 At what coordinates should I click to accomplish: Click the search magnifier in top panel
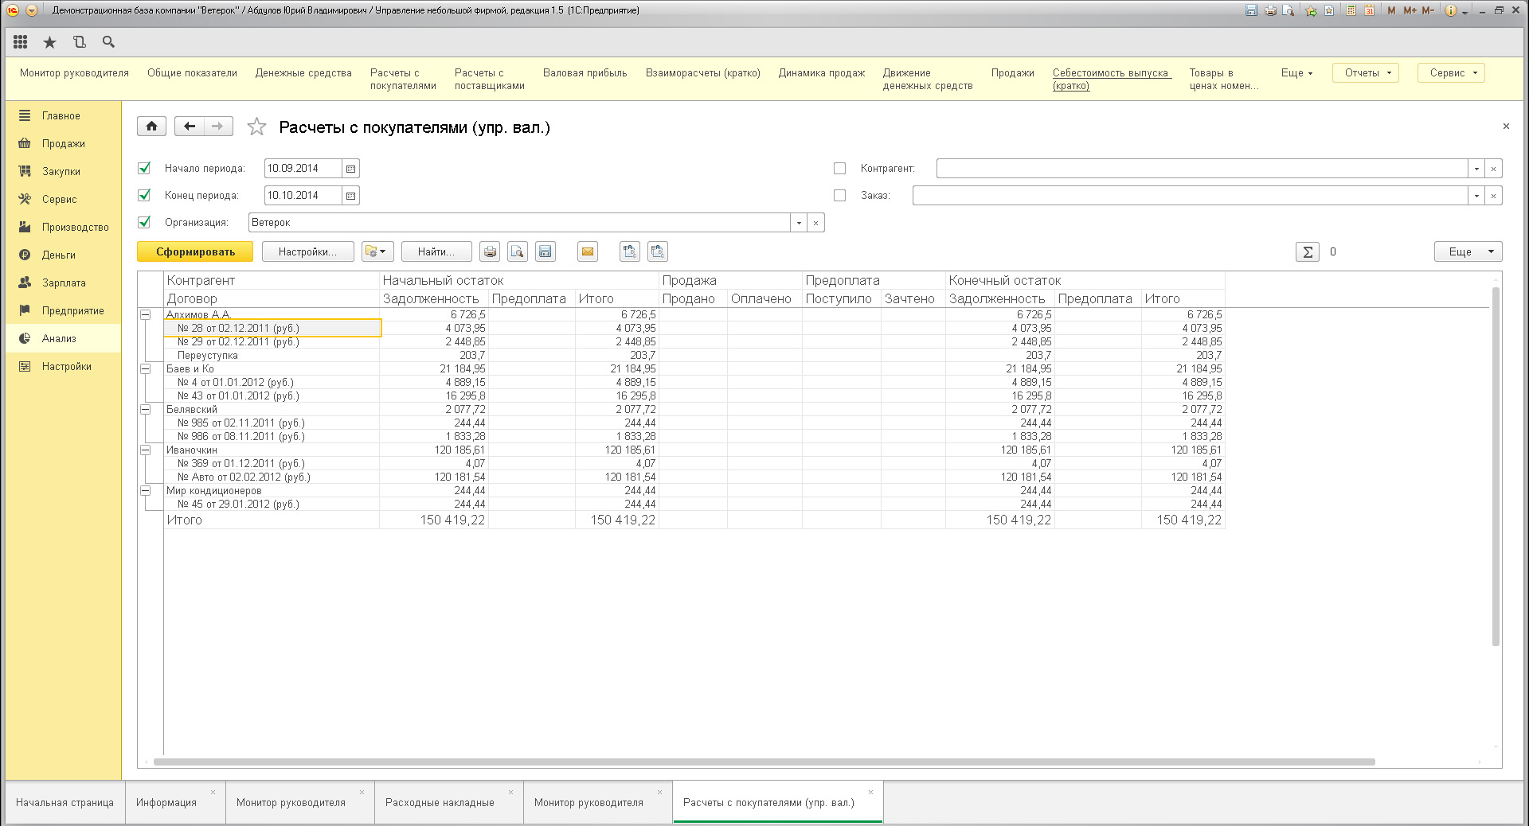pyautogui.click(x=108, y=42)
